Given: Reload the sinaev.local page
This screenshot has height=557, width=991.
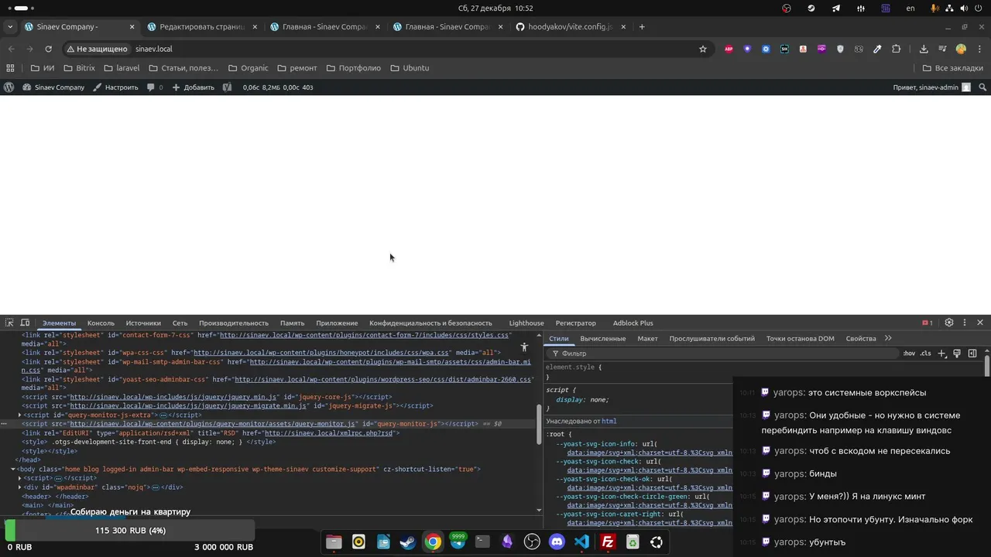Looking at the screenshot, I should (48, 49).
